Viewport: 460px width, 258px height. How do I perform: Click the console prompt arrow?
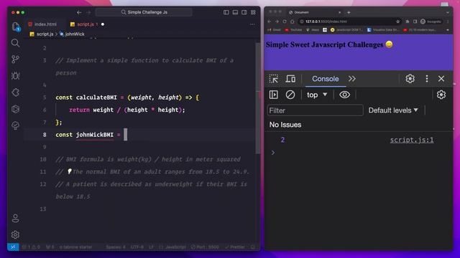pos(273,153)
